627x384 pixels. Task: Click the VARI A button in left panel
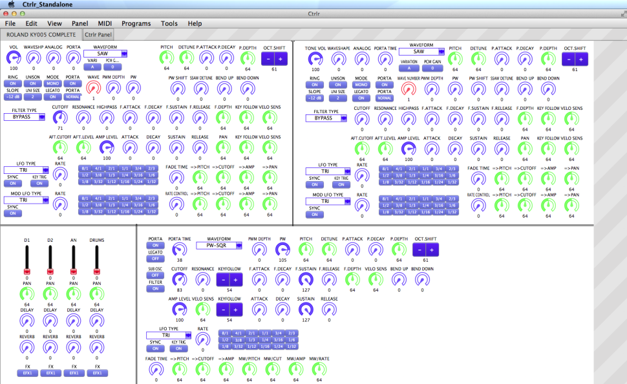pos(92,67)
